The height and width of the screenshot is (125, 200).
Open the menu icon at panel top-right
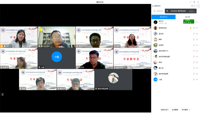(x=198, y=6)
